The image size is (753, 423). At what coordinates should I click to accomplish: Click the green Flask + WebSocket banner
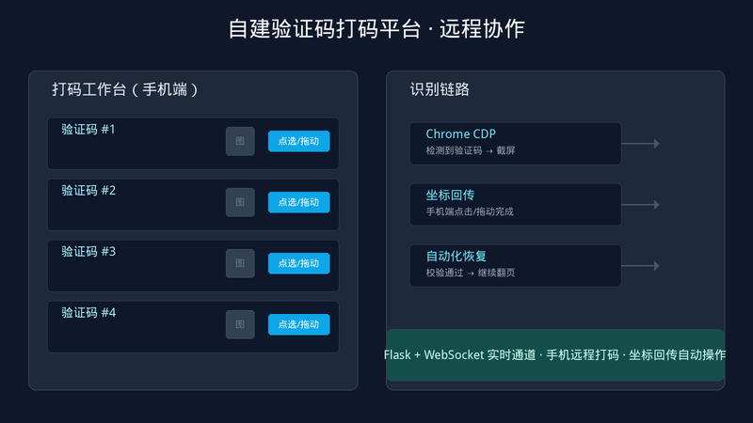point(555,355)
